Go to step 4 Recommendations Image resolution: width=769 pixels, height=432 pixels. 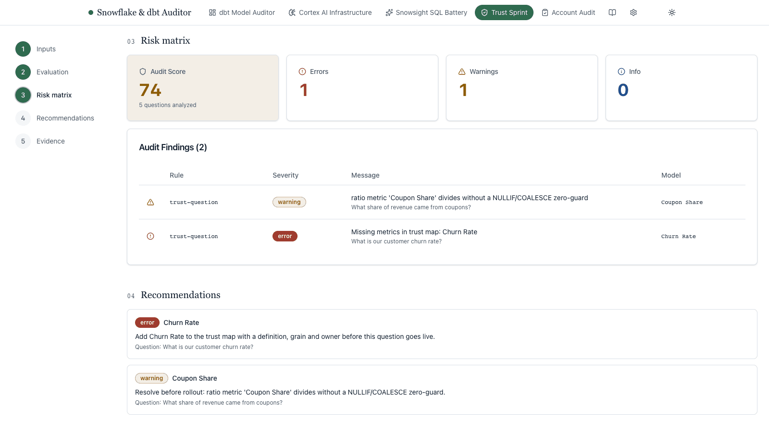click(x=55, y=118)
